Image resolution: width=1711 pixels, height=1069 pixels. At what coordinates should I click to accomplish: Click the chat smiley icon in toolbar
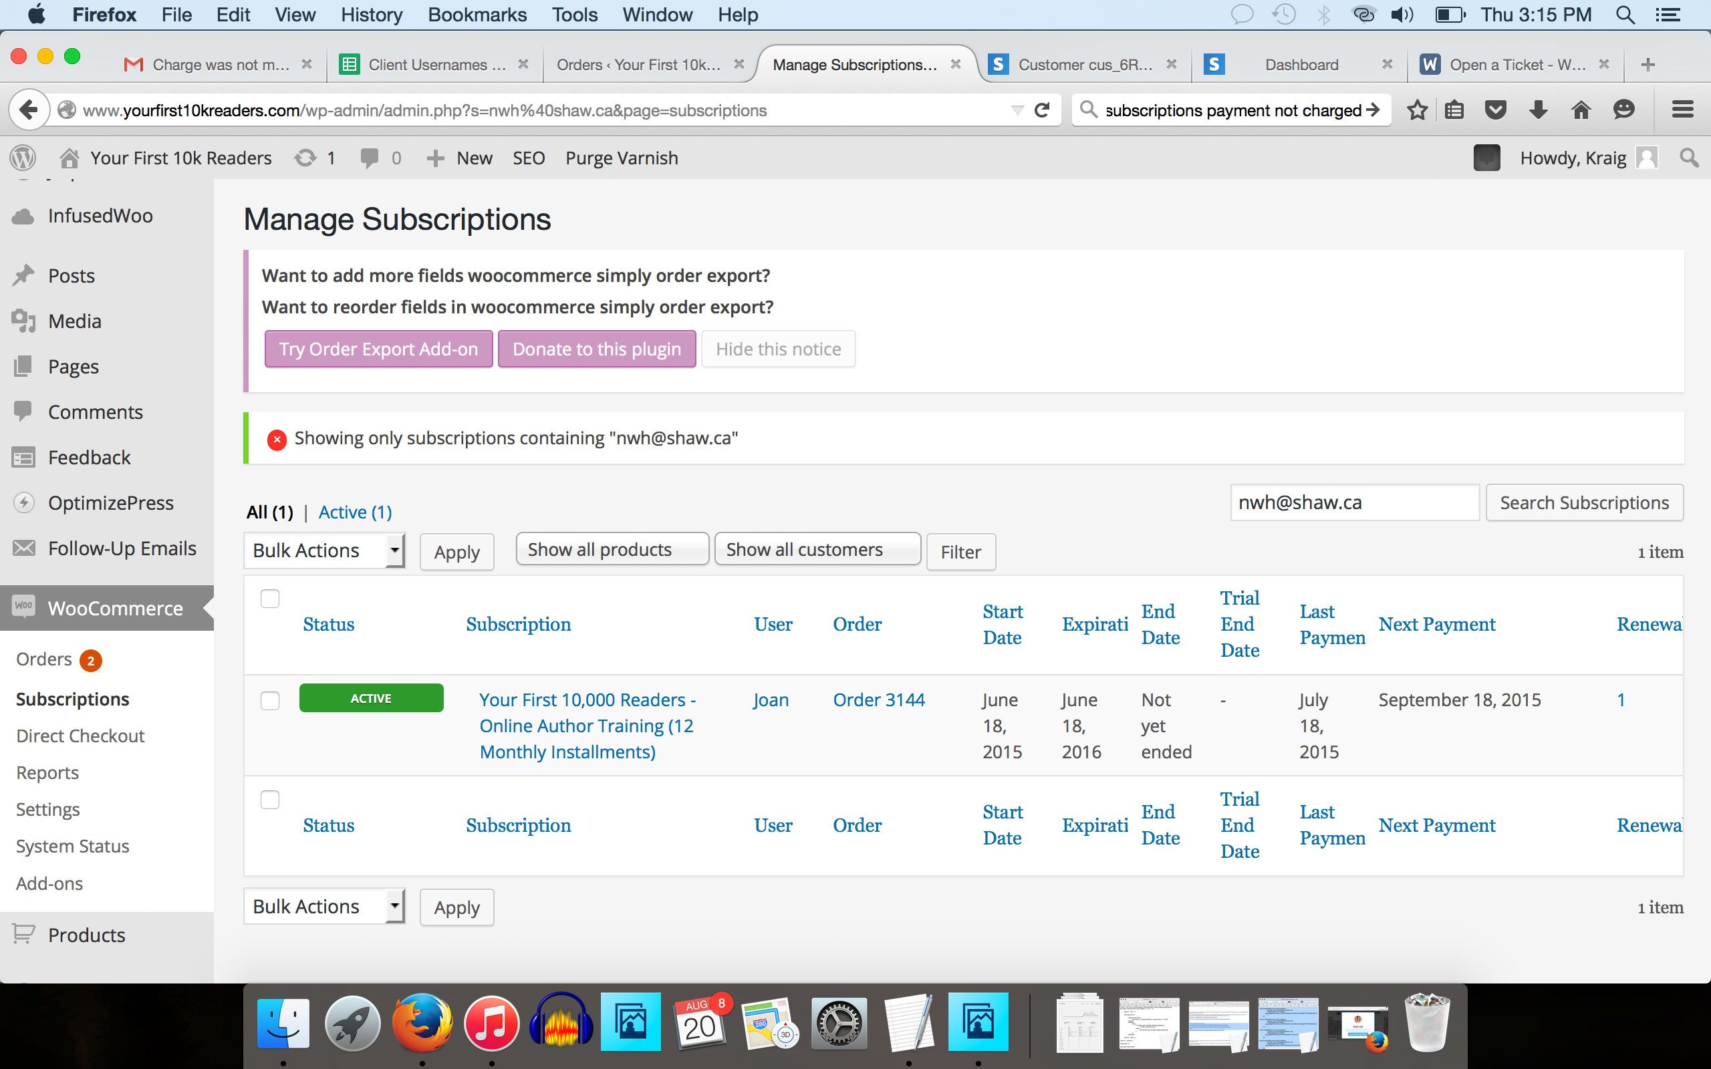click(x=1624, y=110)
